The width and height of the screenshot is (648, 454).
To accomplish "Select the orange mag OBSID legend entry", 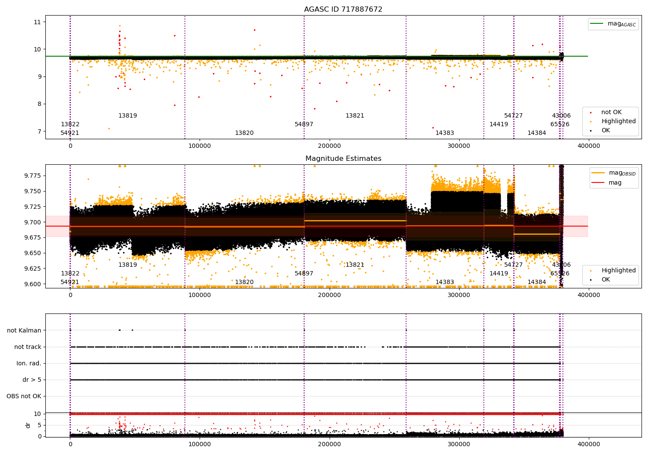I will (x=614, y=173).
